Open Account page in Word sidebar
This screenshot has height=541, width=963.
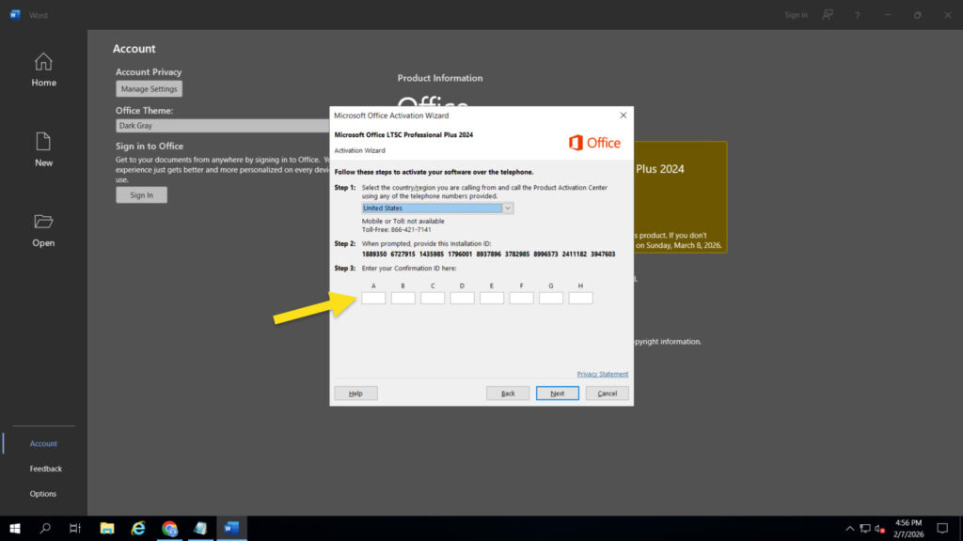[43, 443]
